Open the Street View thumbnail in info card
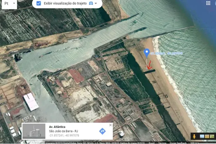This screenshot has width=216, height=144. (34, 131)
